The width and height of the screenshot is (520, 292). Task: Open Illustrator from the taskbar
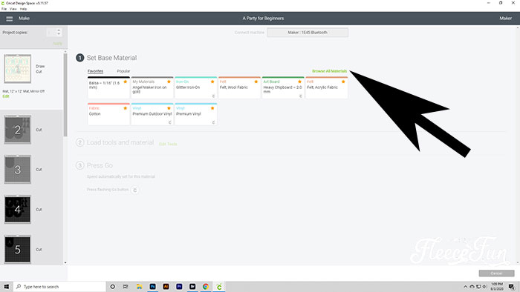point(166,287)
